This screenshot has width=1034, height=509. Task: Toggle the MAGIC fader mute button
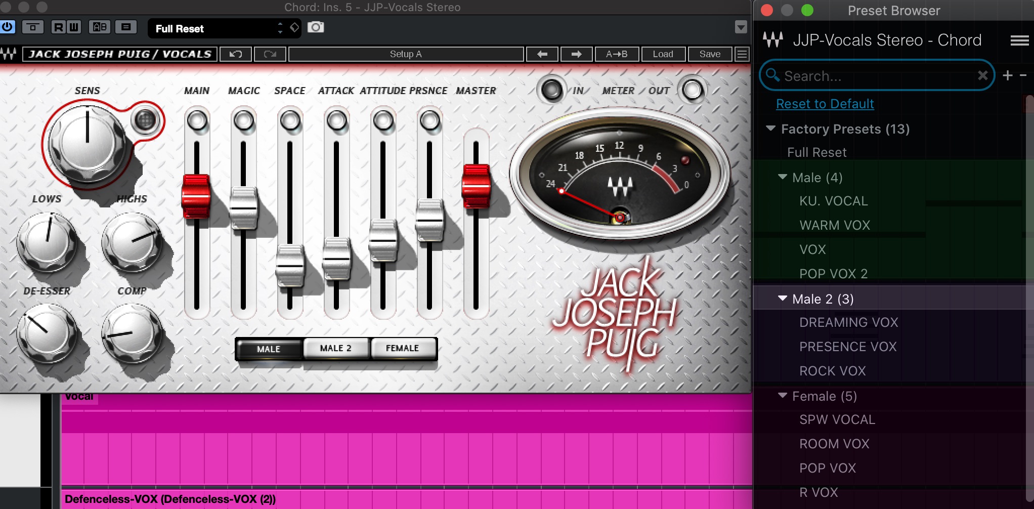244,121
